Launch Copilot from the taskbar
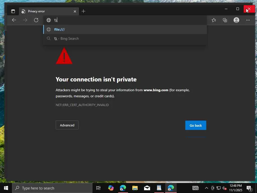The height and width of the screenshot is (193, 257). coord(111,188)
